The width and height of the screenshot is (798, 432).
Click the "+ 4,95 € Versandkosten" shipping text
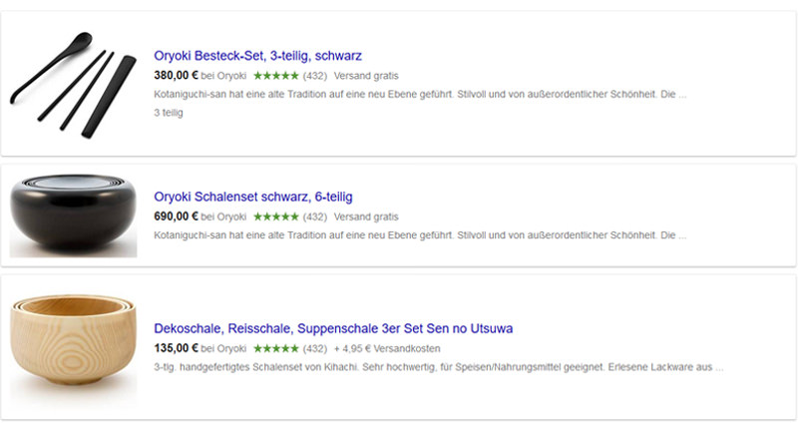coord(388,348)
